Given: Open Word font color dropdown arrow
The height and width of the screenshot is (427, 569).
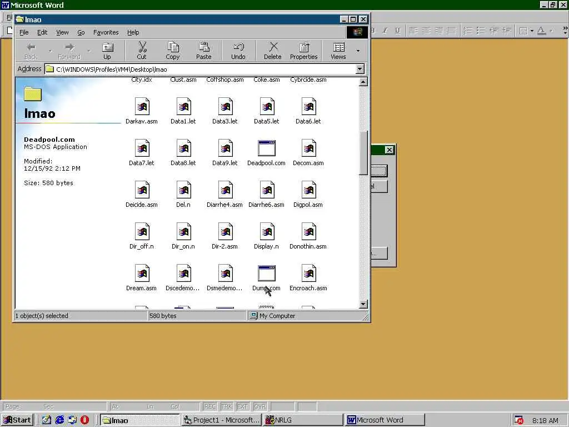Looking at the screenshot, I should pyautogui.click(x=551, y=31).
